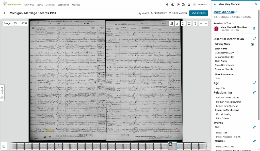Click the source icon beside Mary Elizabeth Sheridan
Screen dimensions: 260x151
tap(254, 28)
